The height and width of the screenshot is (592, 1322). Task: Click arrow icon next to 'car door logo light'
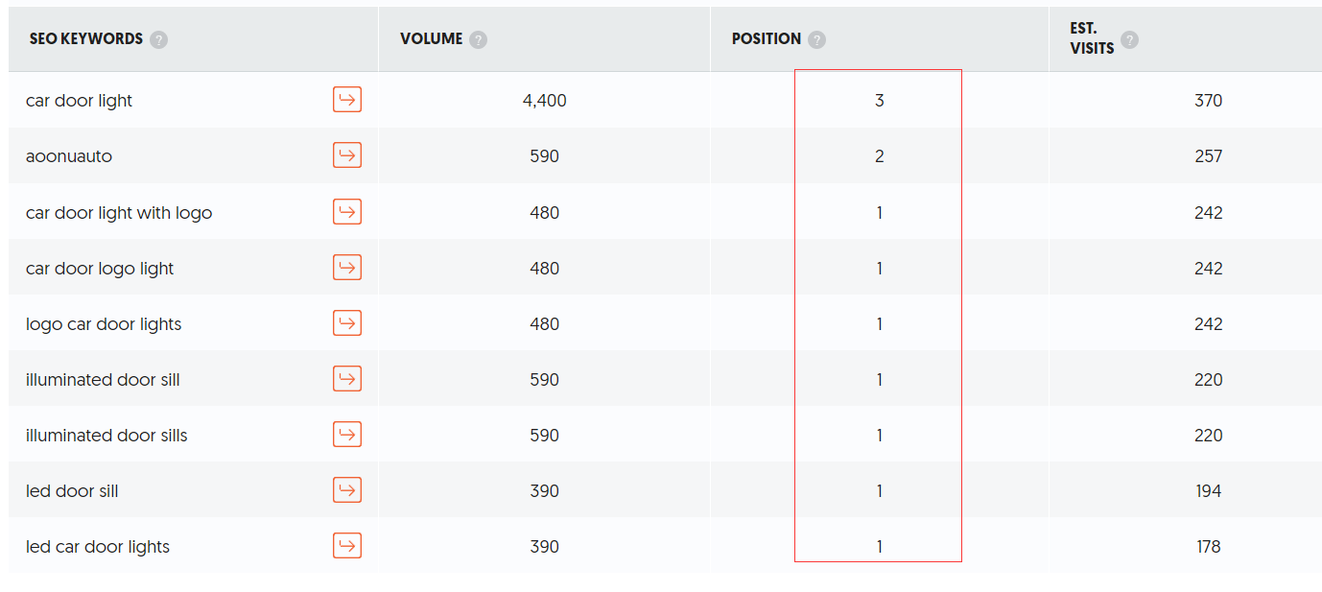click(347, 267)
